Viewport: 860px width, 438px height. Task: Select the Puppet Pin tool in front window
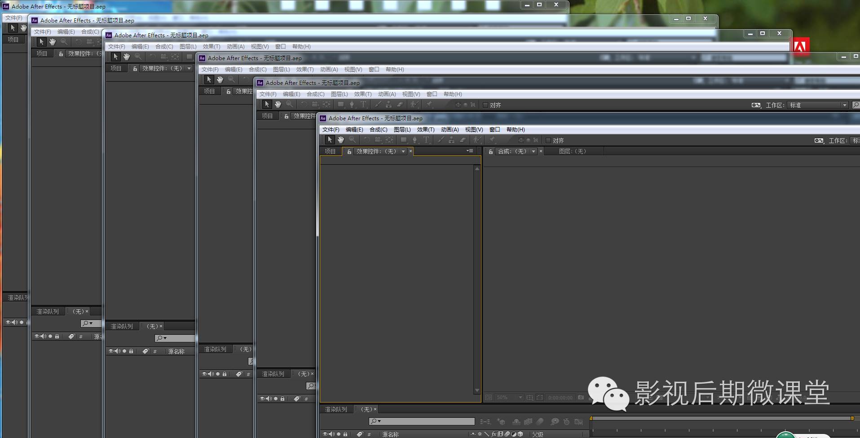[492, 140]
